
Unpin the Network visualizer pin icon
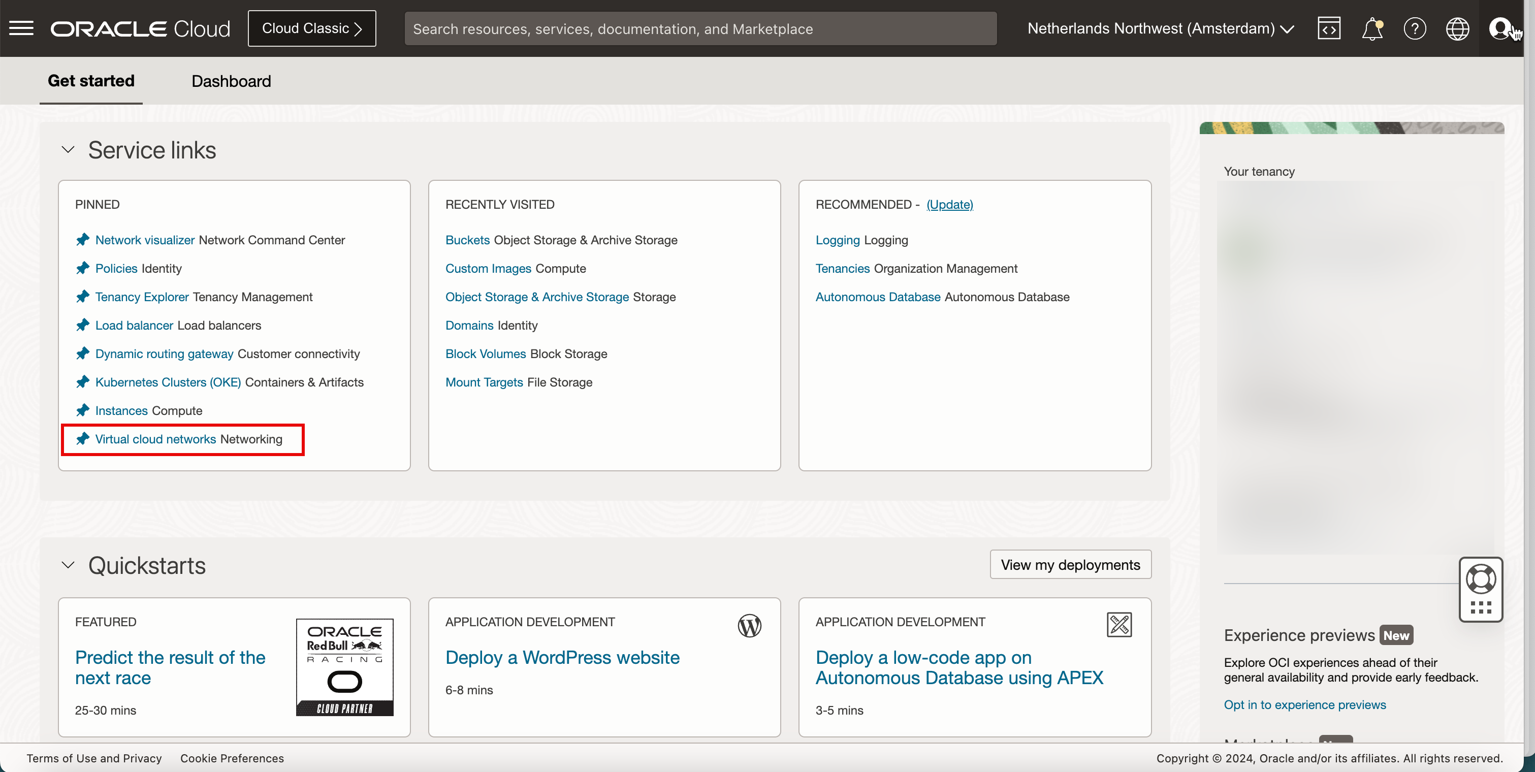point(83,240)
